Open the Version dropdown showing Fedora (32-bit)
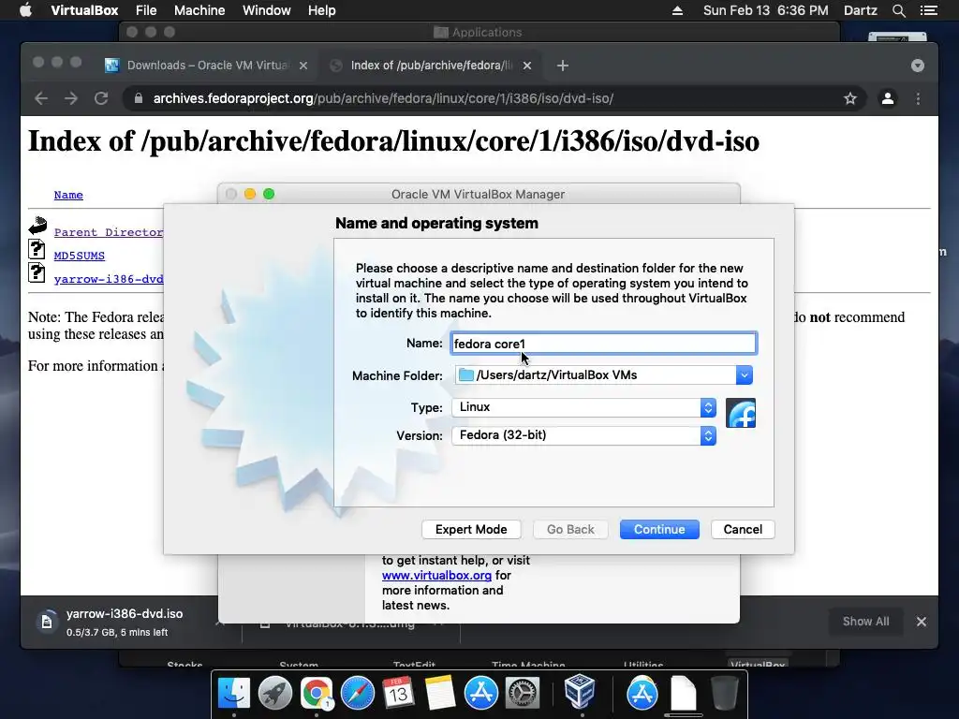Viewport: 959px width, 719px height. tap(583, 435)
